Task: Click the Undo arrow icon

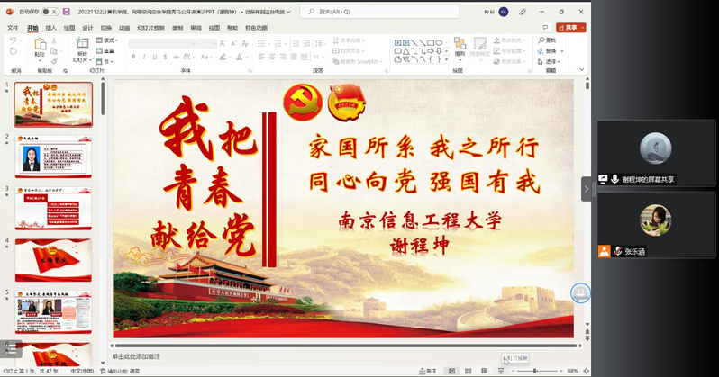Action: pos(14,41)
